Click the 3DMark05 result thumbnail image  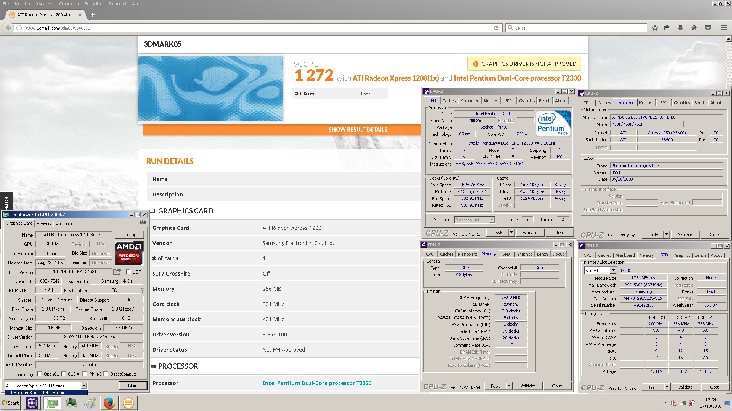coord(210,89)
